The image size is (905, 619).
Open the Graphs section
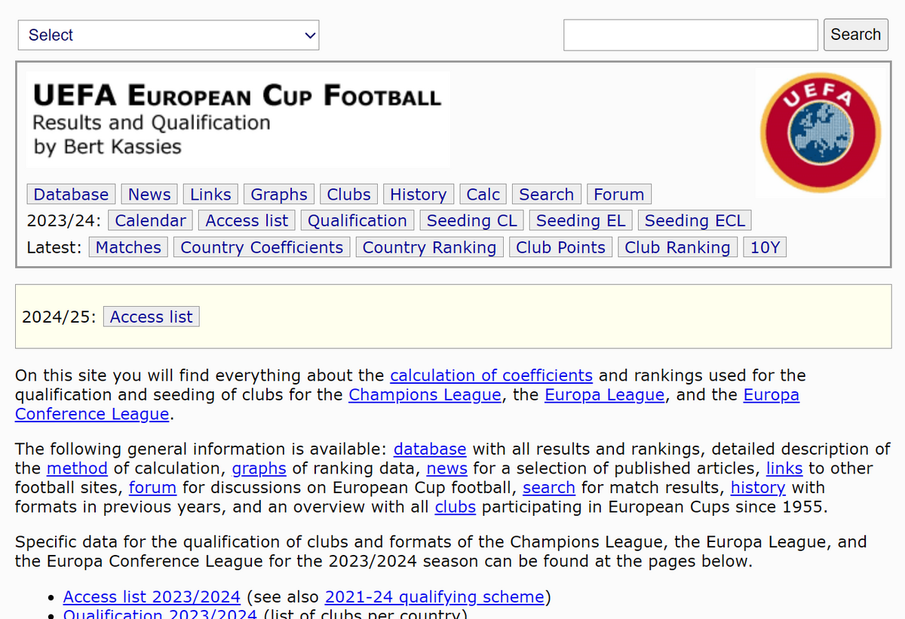pos(278,194)
